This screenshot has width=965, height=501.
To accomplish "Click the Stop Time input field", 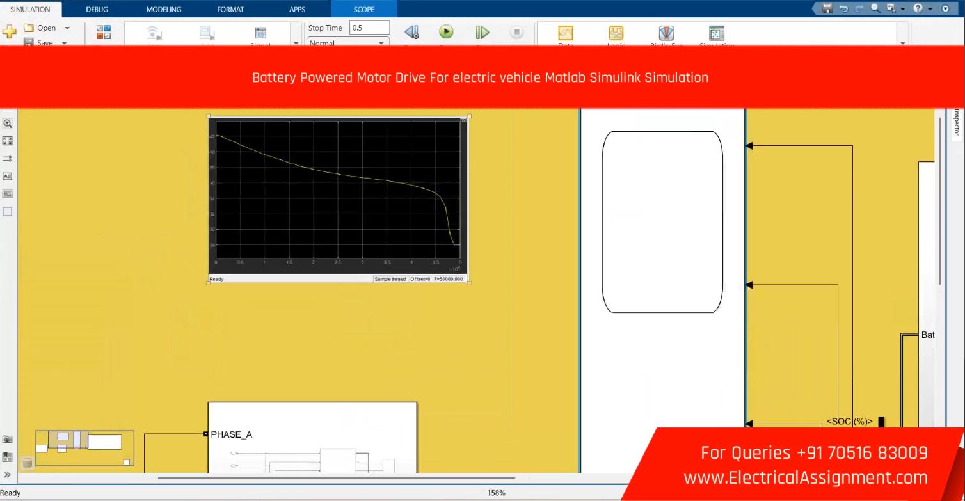I will (369, 28).
